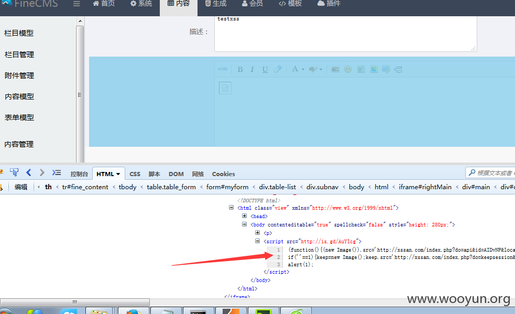Select tr#fine_content in breadcrumb path
Viewport: 515px width, 314px height.
[85, 187]
